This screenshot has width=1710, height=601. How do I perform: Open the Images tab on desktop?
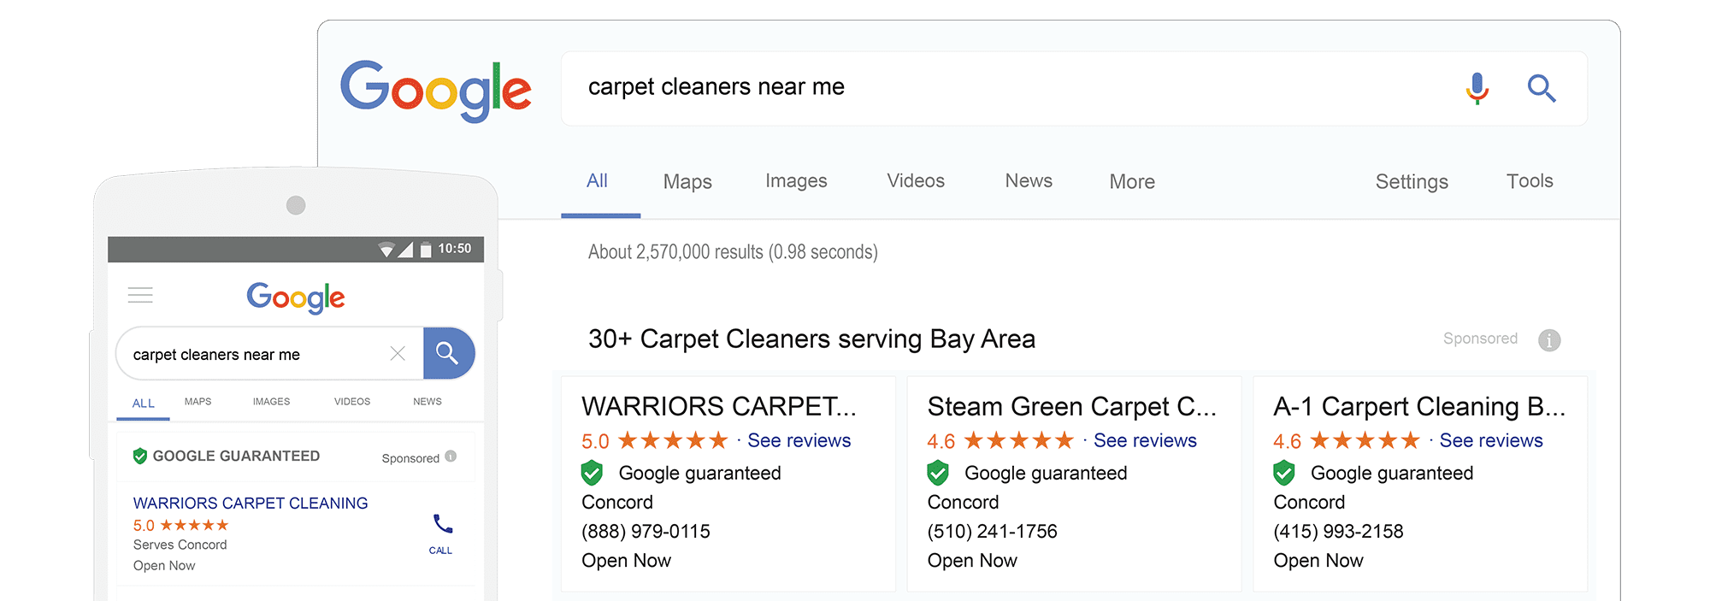tap(796, 181)
